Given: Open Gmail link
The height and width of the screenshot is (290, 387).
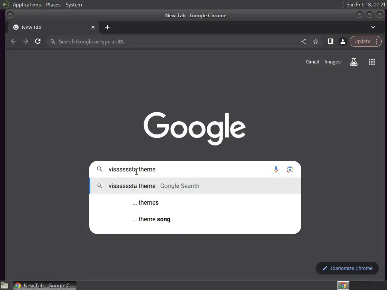Looking at the screenshot, I should pos(312,62).
